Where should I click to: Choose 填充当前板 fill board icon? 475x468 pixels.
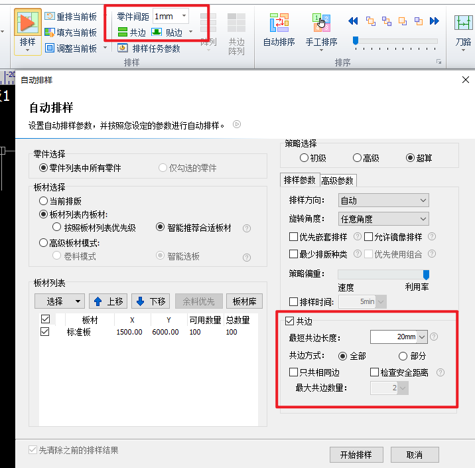50,32
